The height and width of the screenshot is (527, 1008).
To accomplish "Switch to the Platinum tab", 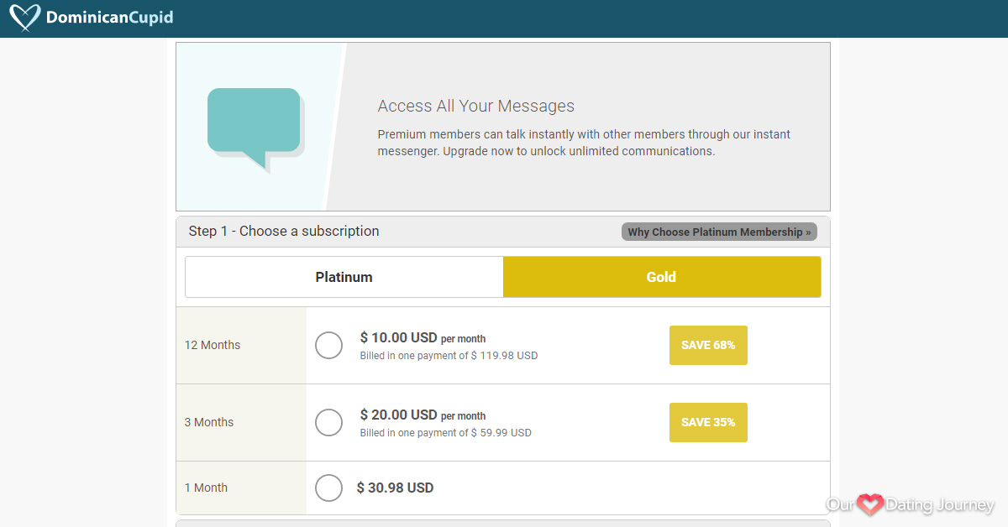I will tap(344, 277).
